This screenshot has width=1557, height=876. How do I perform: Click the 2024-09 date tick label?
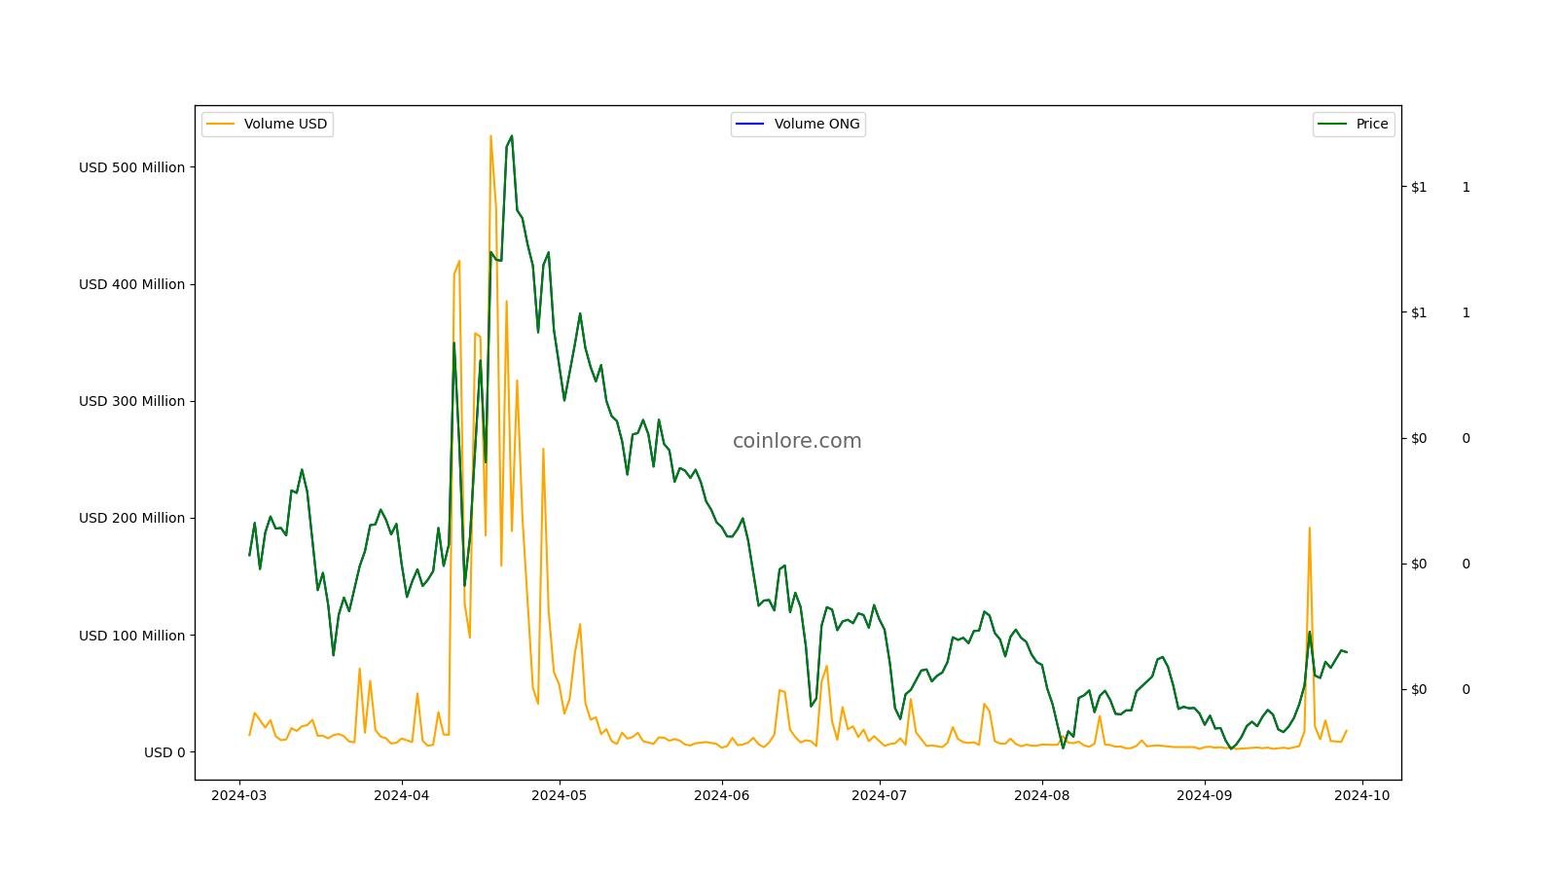coord(1205,795)
